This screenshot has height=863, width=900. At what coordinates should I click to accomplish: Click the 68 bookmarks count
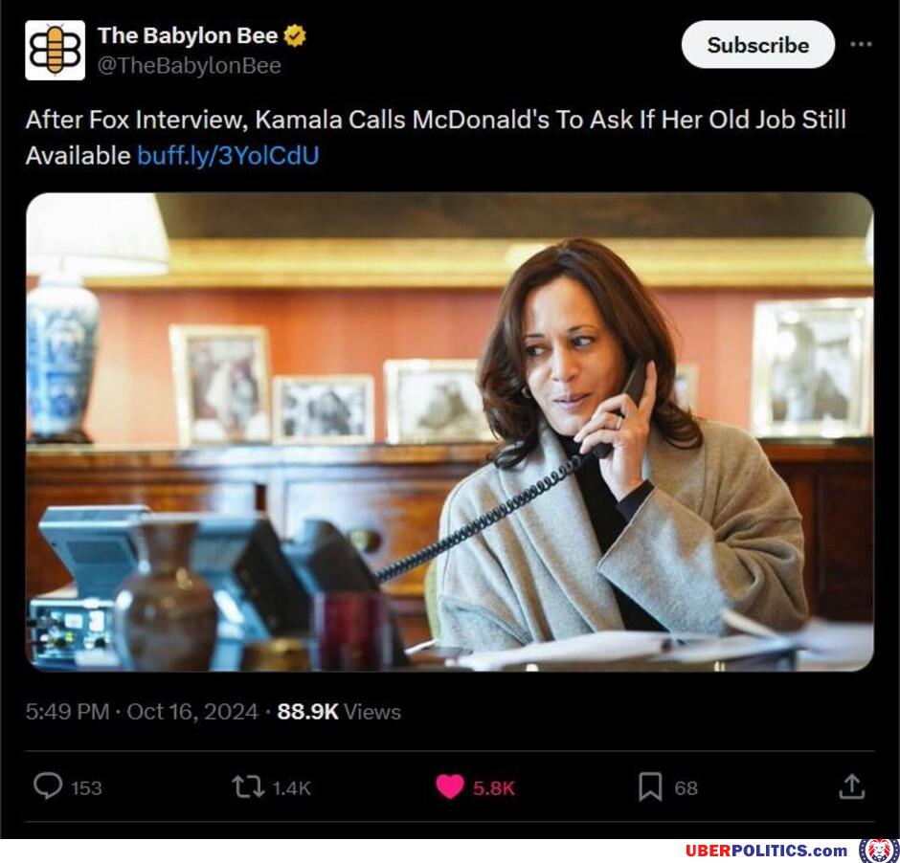point(686,787)
